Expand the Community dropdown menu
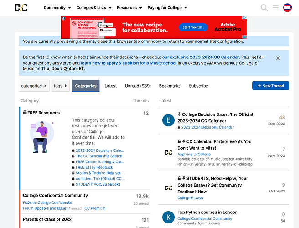 (57, 8)
